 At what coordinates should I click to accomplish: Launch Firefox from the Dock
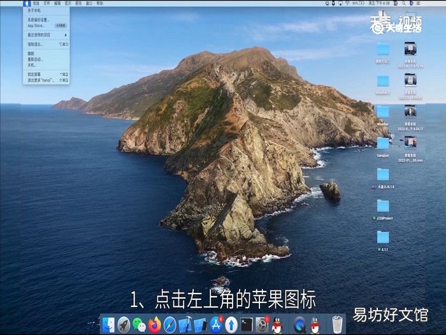(x=154, y=324)
